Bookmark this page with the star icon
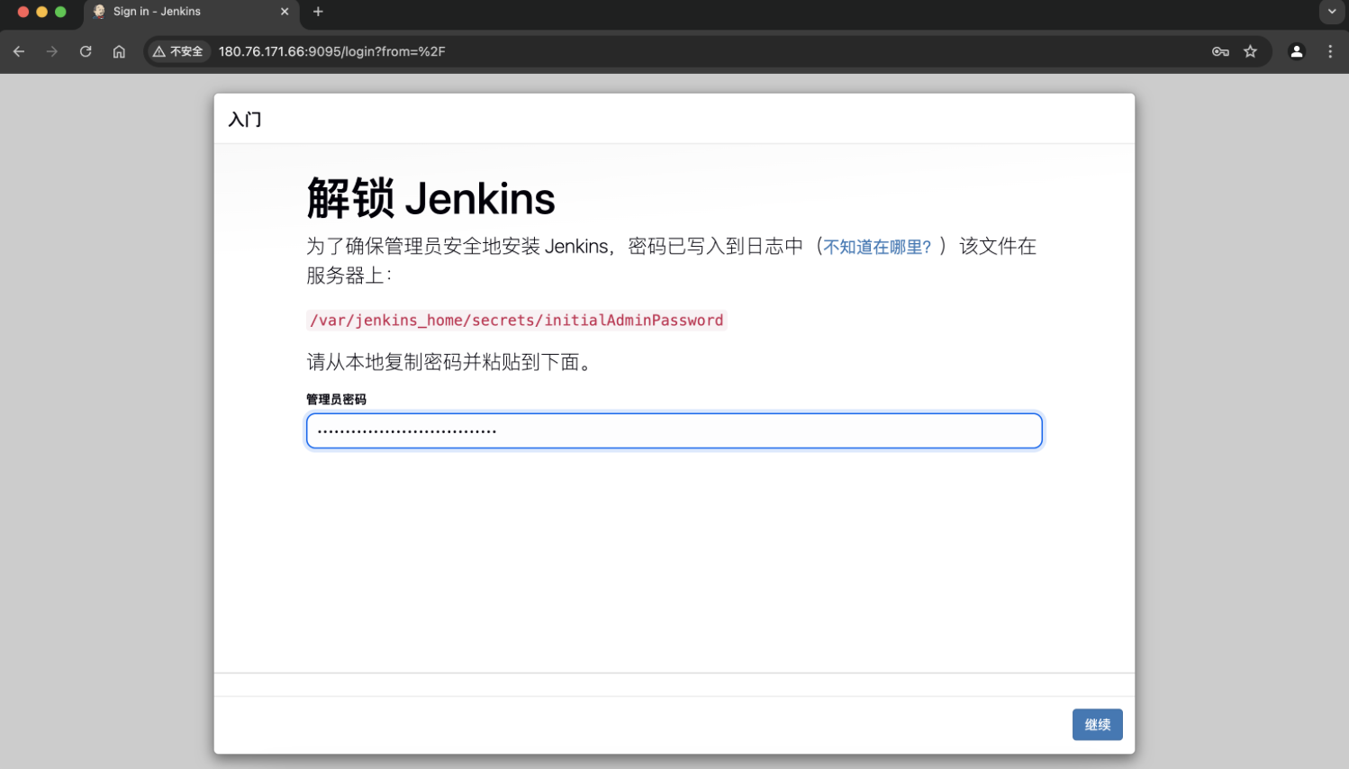This screenshot has height=769, width=1349. click(1250, 51)
